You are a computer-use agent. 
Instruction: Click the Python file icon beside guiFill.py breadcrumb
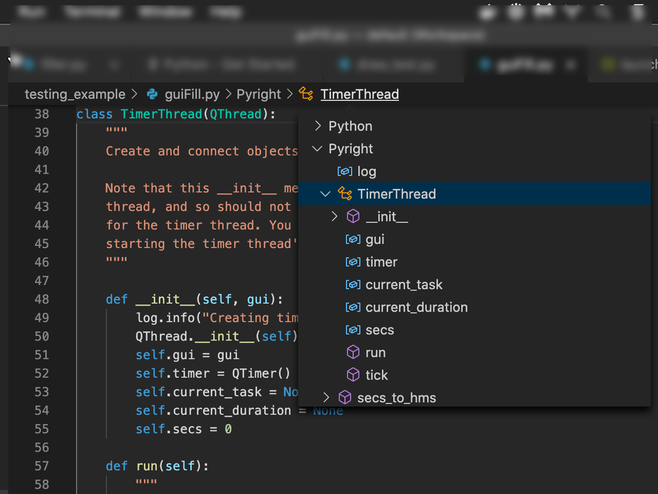[x=152, y=94]
